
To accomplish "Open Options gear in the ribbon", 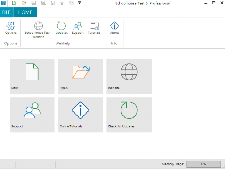I will click(x=11, y=28).
